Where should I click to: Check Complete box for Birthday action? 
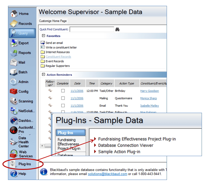point(63,91)
